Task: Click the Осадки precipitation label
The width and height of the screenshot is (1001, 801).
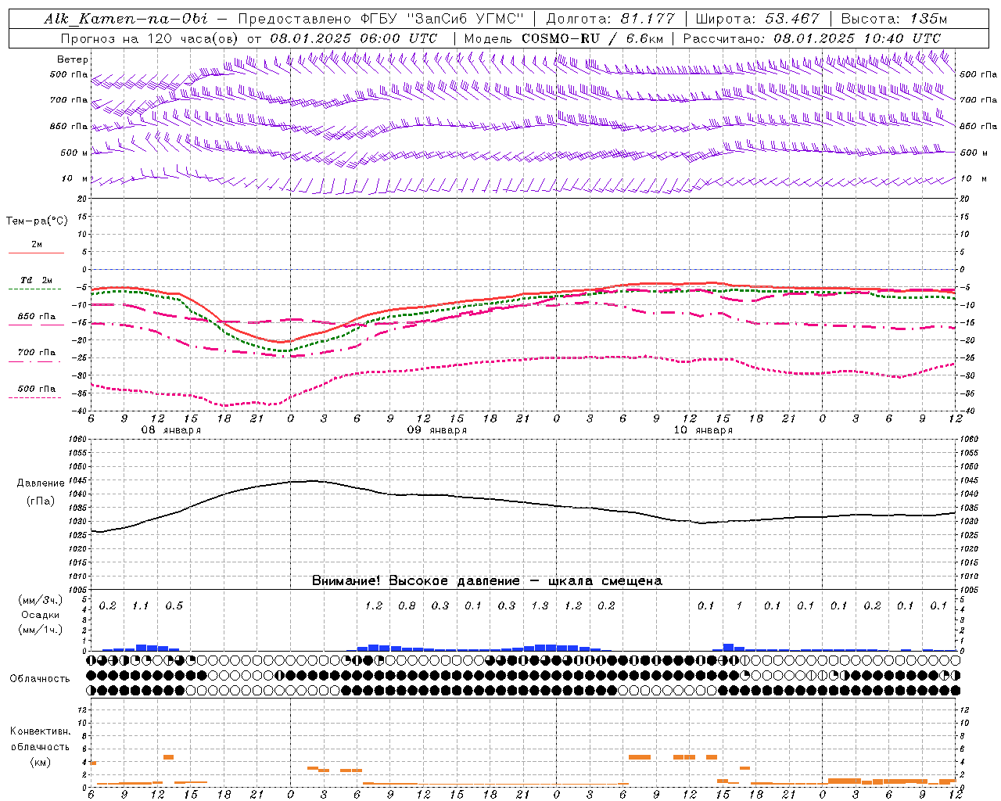Action: click(x=41, y=615)
